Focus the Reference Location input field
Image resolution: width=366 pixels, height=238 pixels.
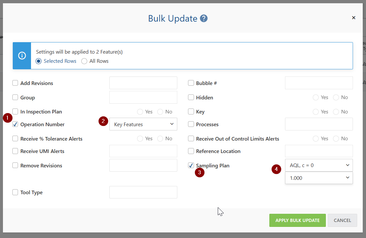[x=319, y=151]
